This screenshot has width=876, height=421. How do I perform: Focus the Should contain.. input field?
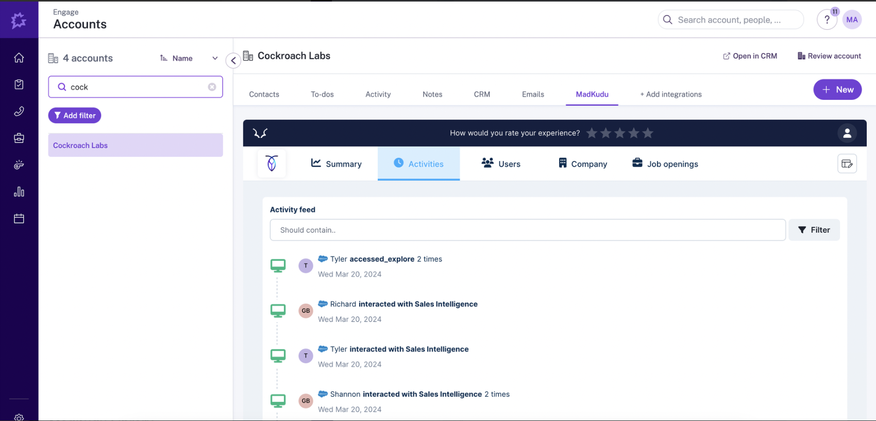coord(528,230)
